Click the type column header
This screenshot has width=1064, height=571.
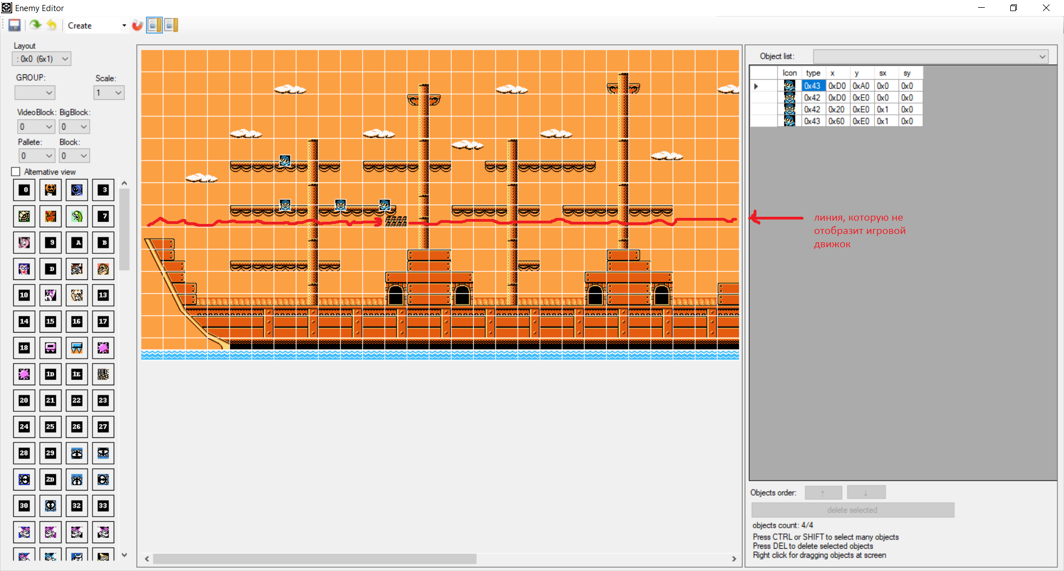point(814,73)
